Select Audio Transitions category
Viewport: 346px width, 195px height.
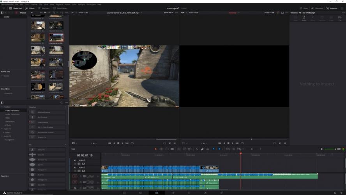(12, 114)
